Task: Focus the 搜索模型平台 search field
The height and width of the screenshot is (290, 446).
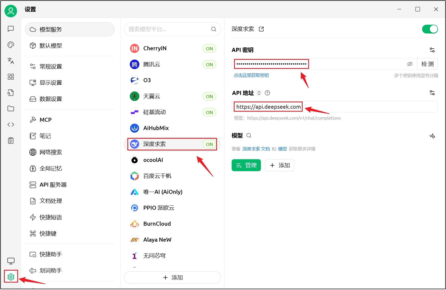Action: pos(172,29)
